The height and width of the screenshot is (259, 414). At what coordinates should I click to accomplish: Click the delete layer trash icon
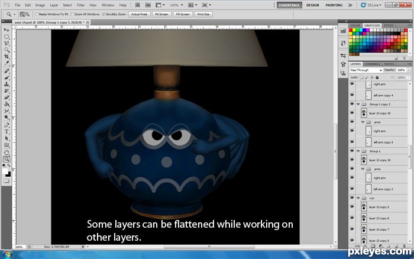click(x=404, y=246)
